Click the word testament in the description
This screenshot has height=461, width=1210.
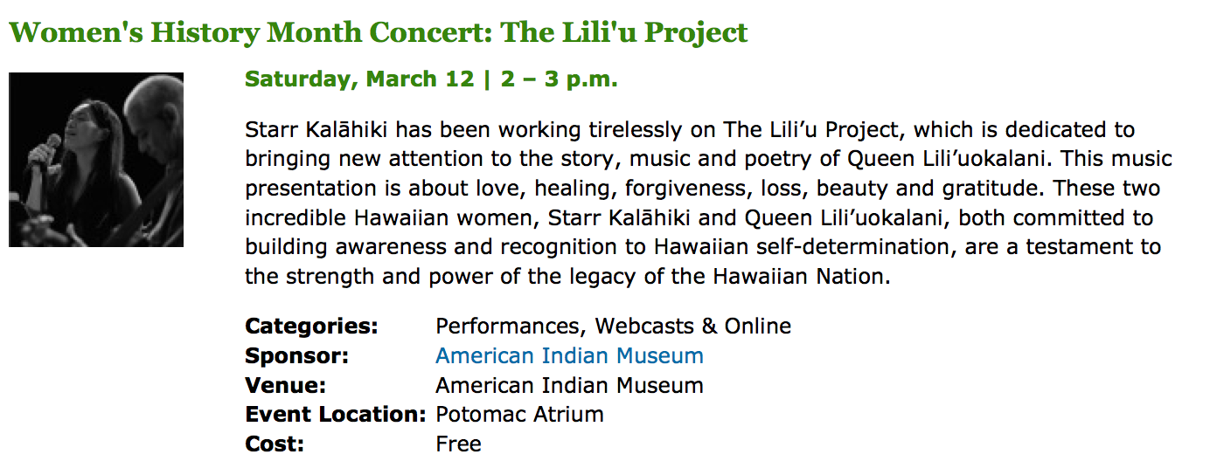click(x=1062, y=248)
